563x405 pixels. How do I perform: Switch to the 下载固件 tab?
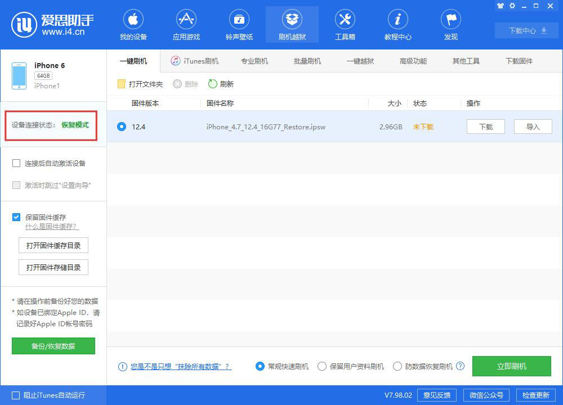tap(518, 60)
